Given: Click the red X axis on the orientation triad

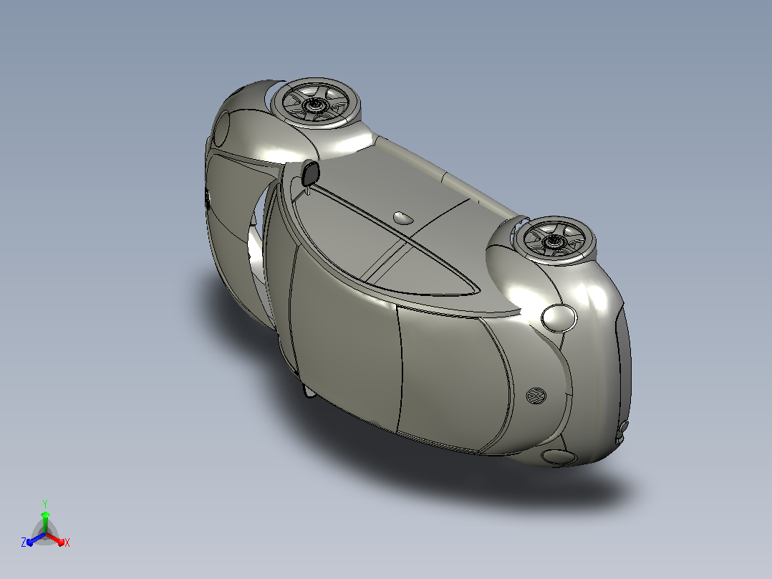Looking at the screenshot, I should point(56,539).
